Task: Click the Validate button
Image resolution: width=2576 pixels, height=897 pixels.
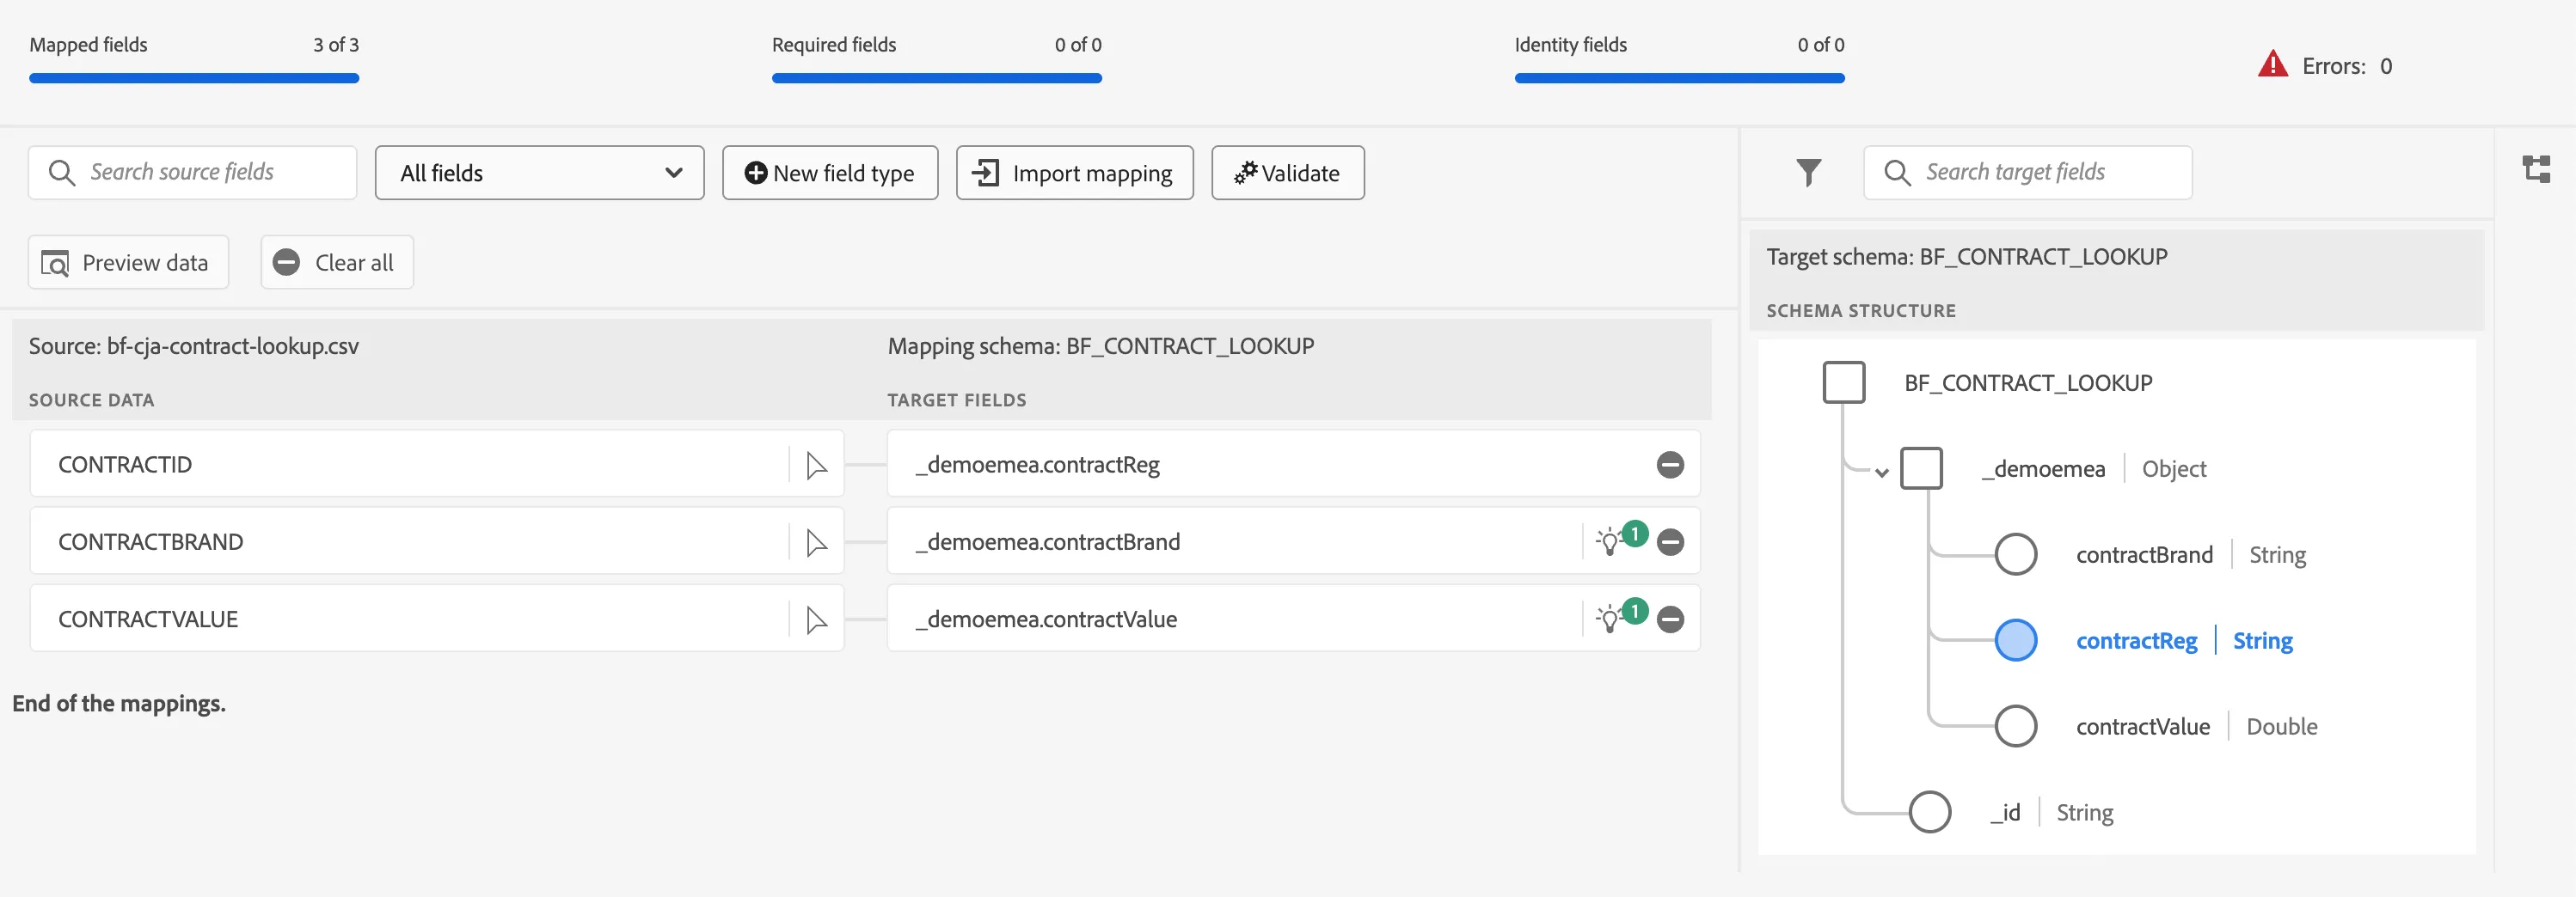Action: 1287,173
